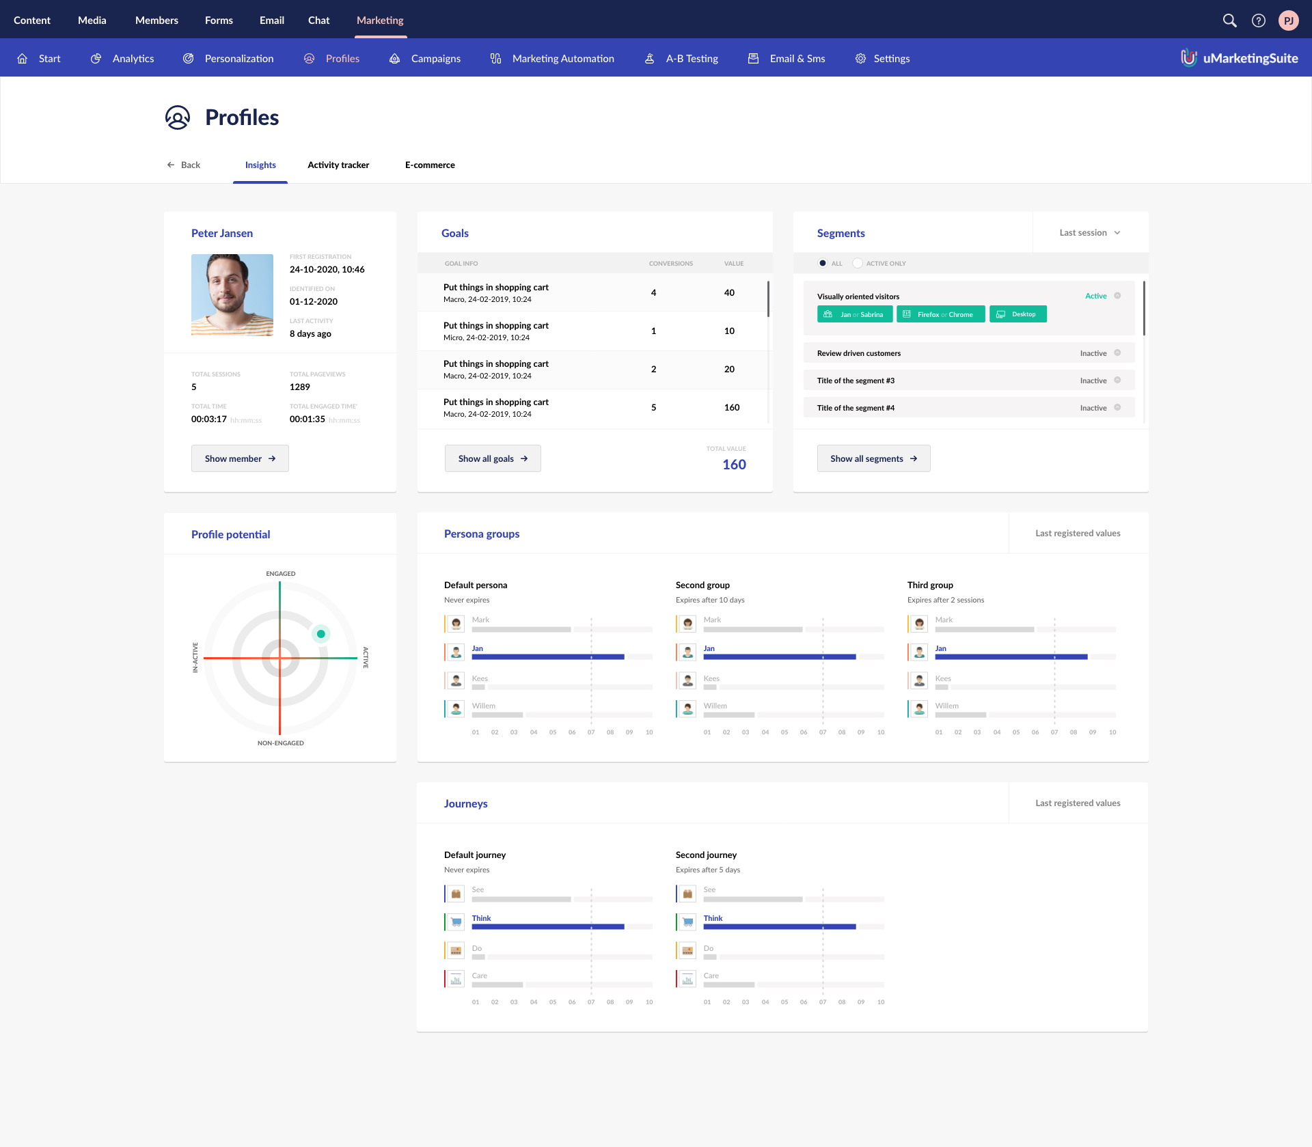Click the search magnifier icon

click(1229, 20)
